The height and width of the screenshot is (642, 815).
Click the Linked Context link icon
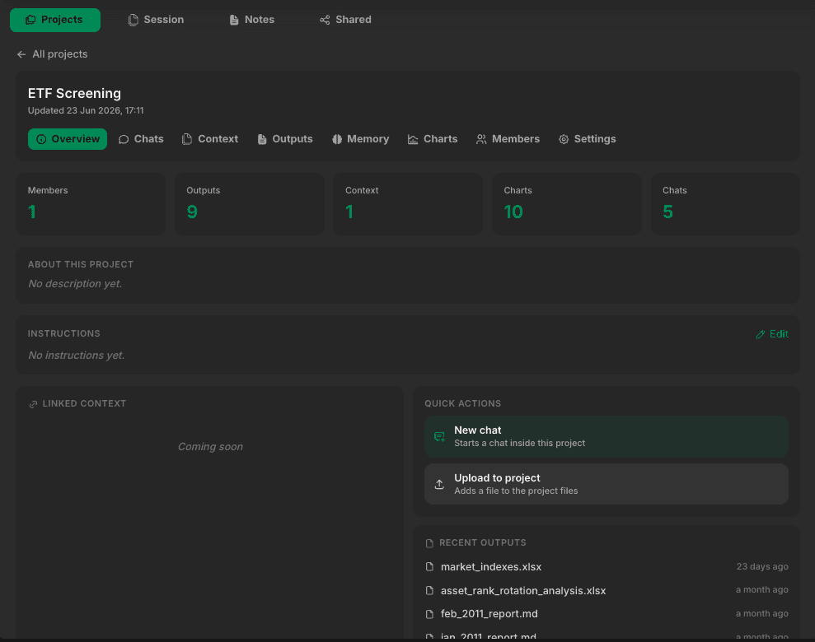coord(33,404)
